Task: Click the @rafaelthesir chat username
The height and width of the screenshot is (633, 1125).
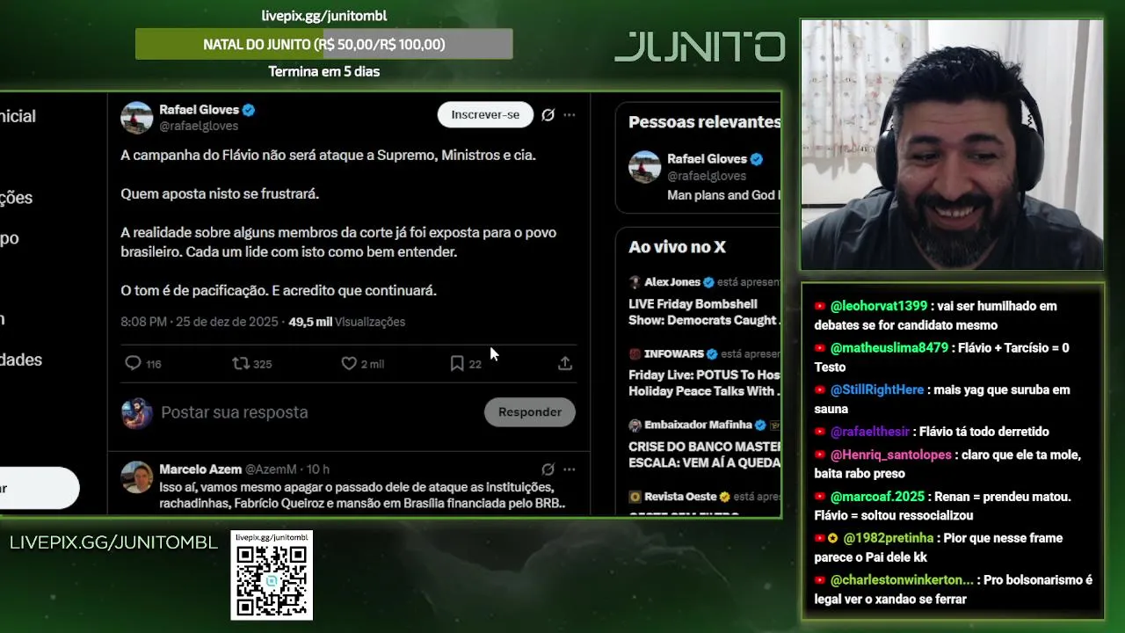Action: click(x=870, y=432)
